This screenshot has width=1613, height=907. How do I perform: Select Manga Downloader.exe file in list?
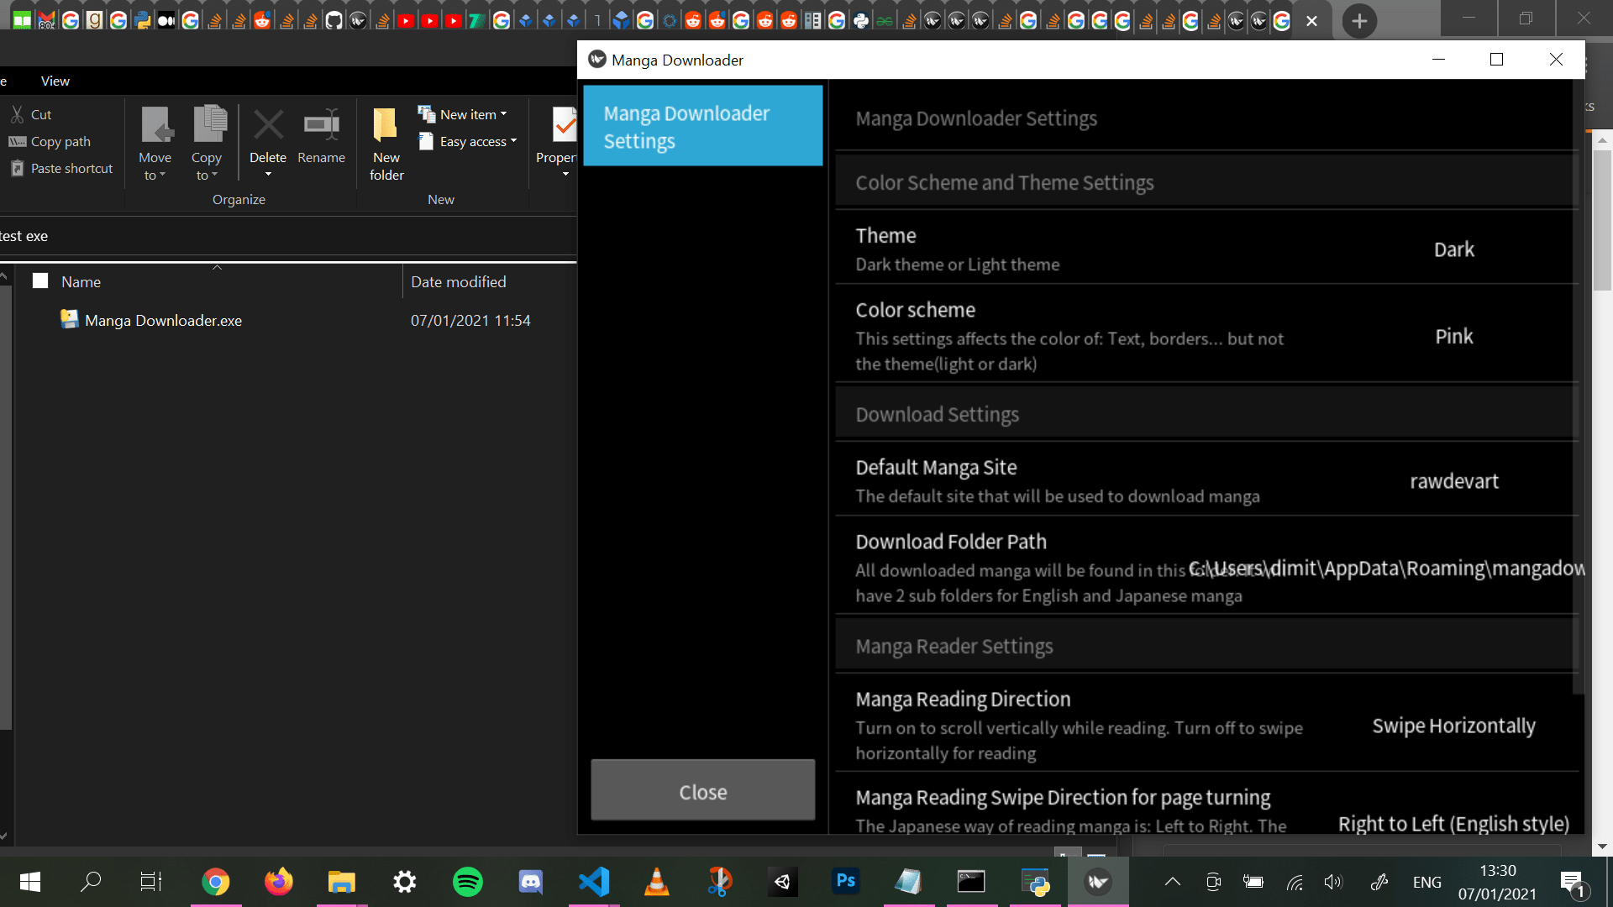click(163, 320)
